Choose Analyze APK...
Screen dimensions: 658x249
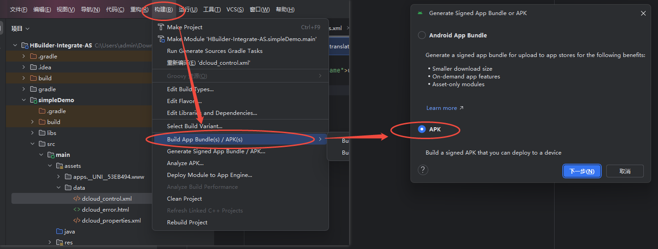pos(240,163)
